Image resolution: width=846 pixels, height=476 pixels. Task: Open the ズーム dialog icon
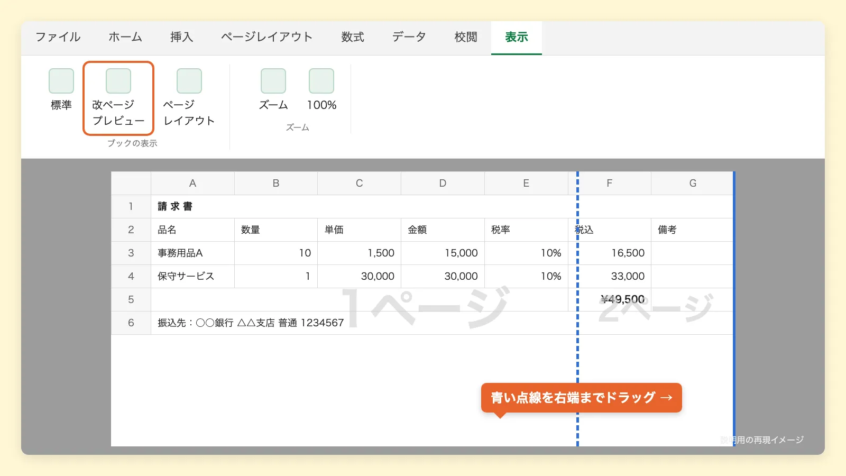[x=273, y=81]
